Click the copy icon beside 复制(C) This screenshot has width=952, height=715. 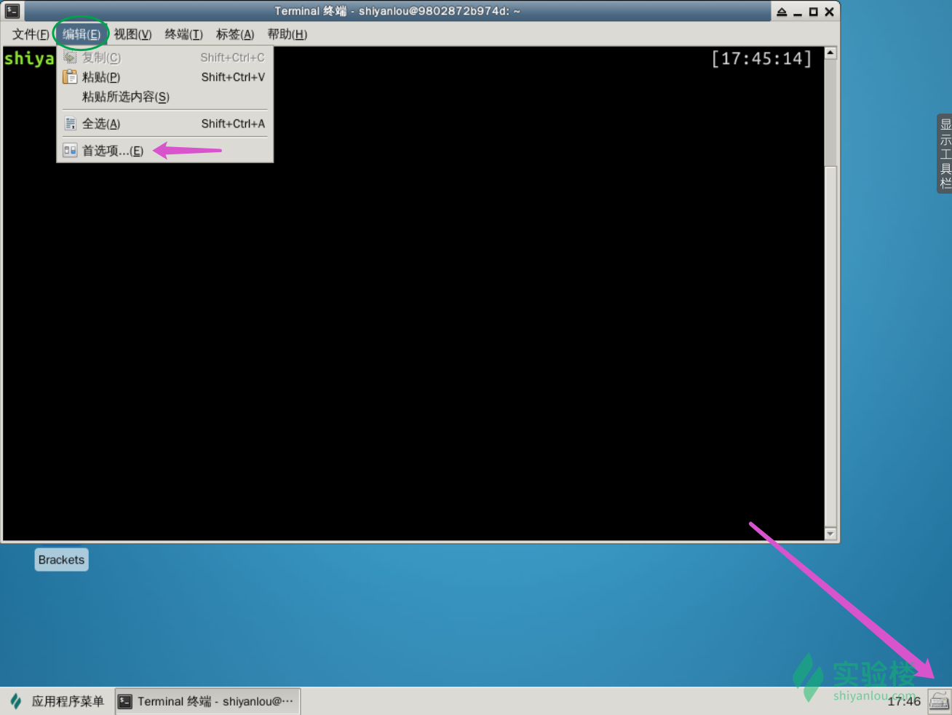pyautogui.click(x=70, y=57)
